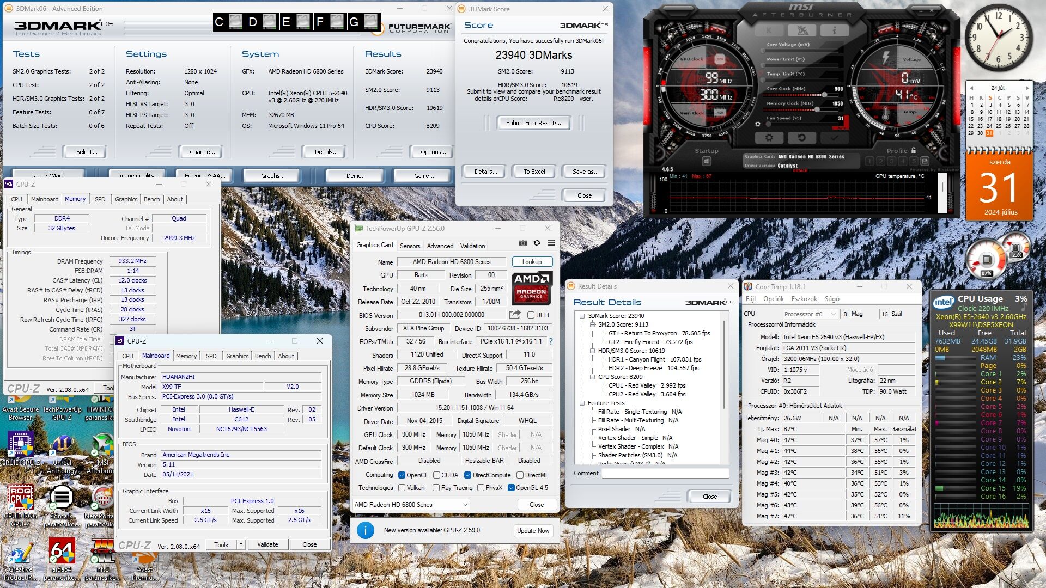Open MSI Afterburner desktop shortcut
1046x588 pixels.
(x=101, y=455)
